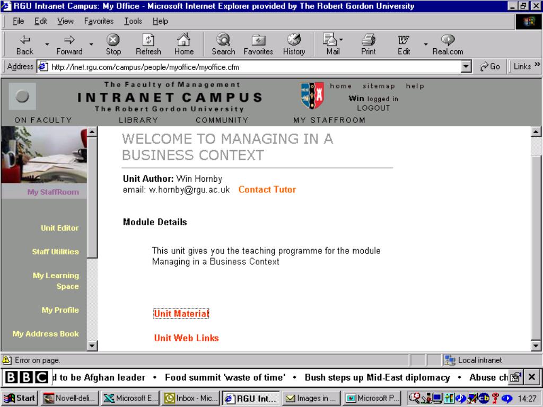This screenshot has height=407, width=543.
Task: Click the Contact Tutor link
Action: point(267,190)
